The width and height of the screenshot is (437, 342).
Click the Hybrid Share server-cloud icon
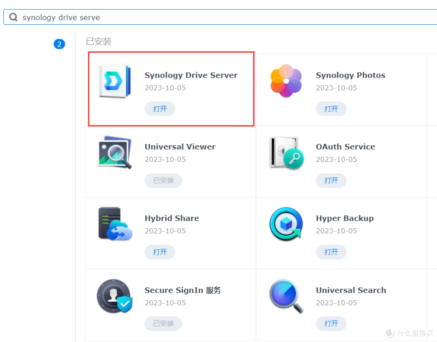(x=115, y=224)
